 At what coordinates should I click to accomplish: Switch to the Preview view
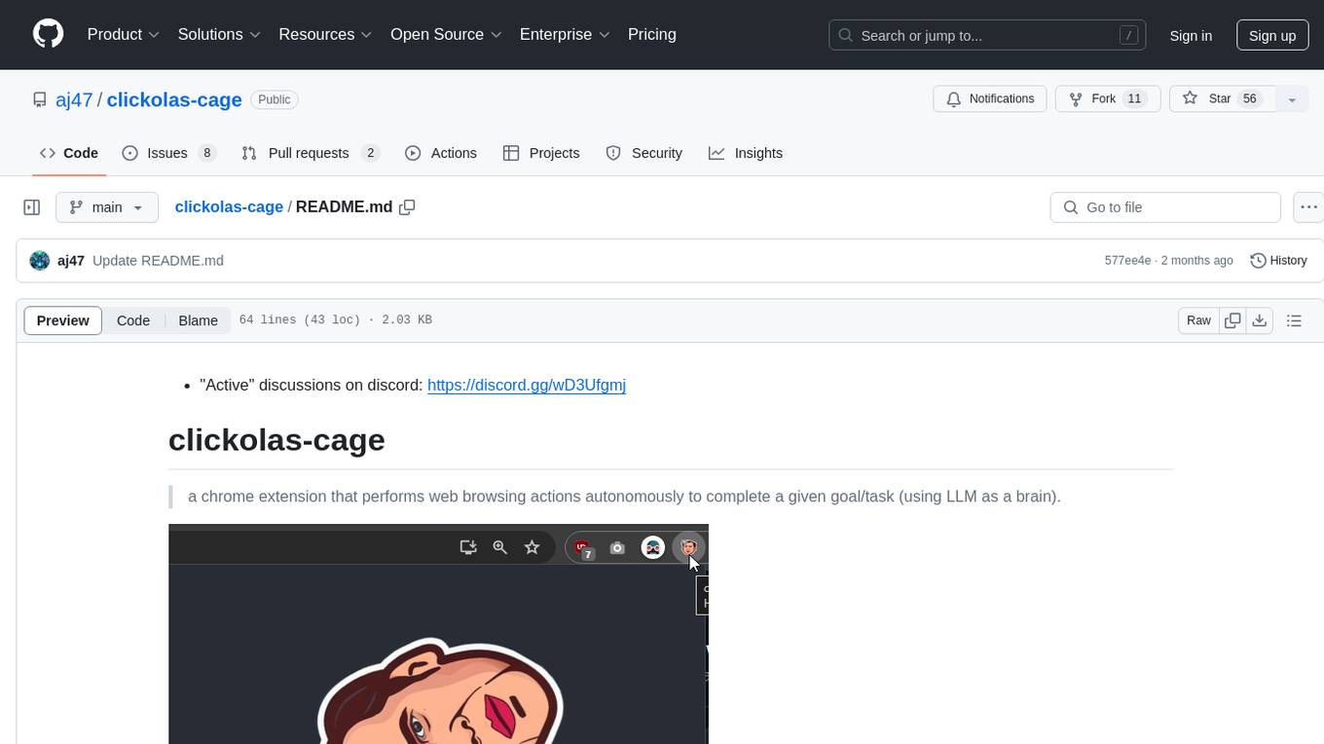pyautogui.click(x=63, y=320)
